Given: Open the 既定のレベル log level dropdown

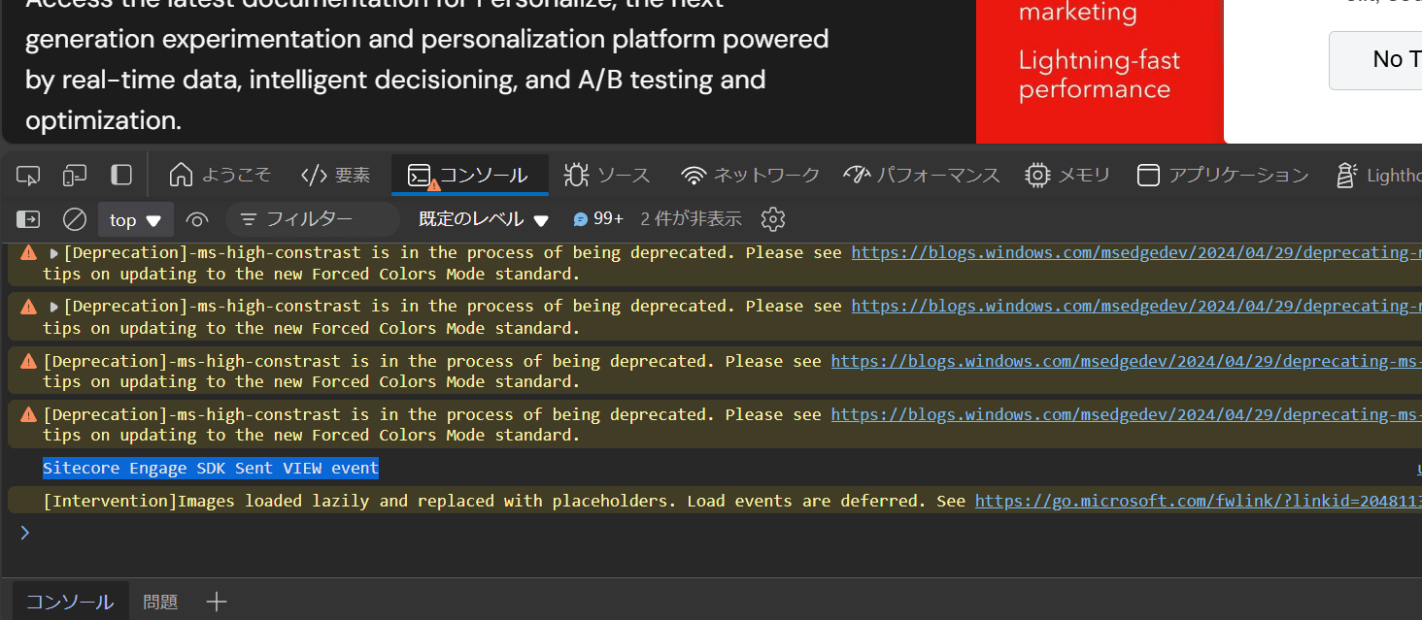Looking at the screenshot, I should [x=484, y=220].
